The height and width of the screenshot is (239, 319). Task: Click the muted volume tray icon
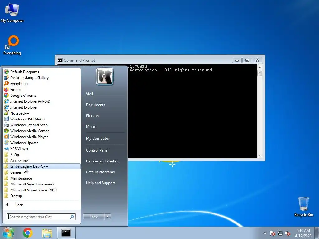[288, 233]
